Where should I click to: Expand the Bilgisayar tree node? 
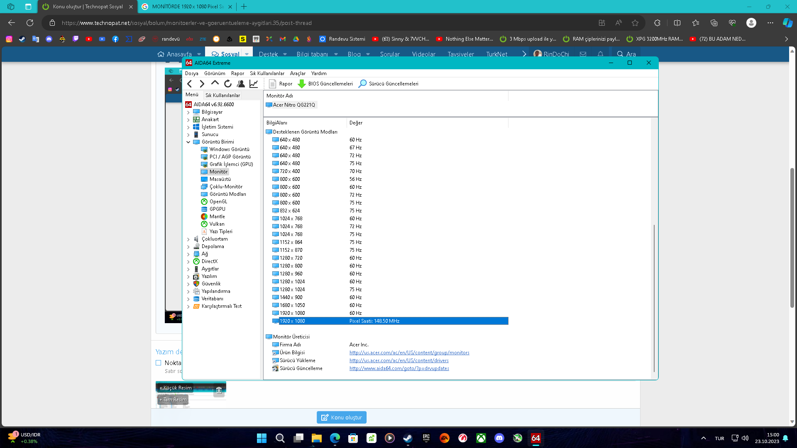[x=188, y=112]
